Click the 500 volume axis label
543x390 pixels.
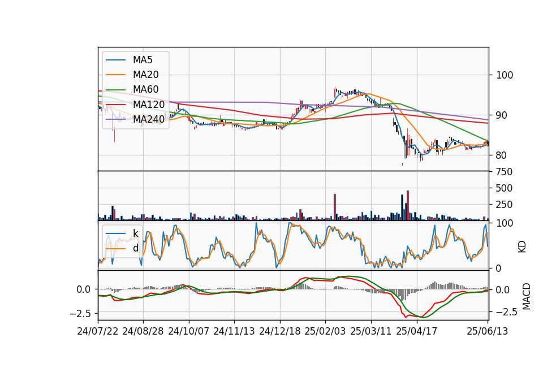click(x=504, y=188)
